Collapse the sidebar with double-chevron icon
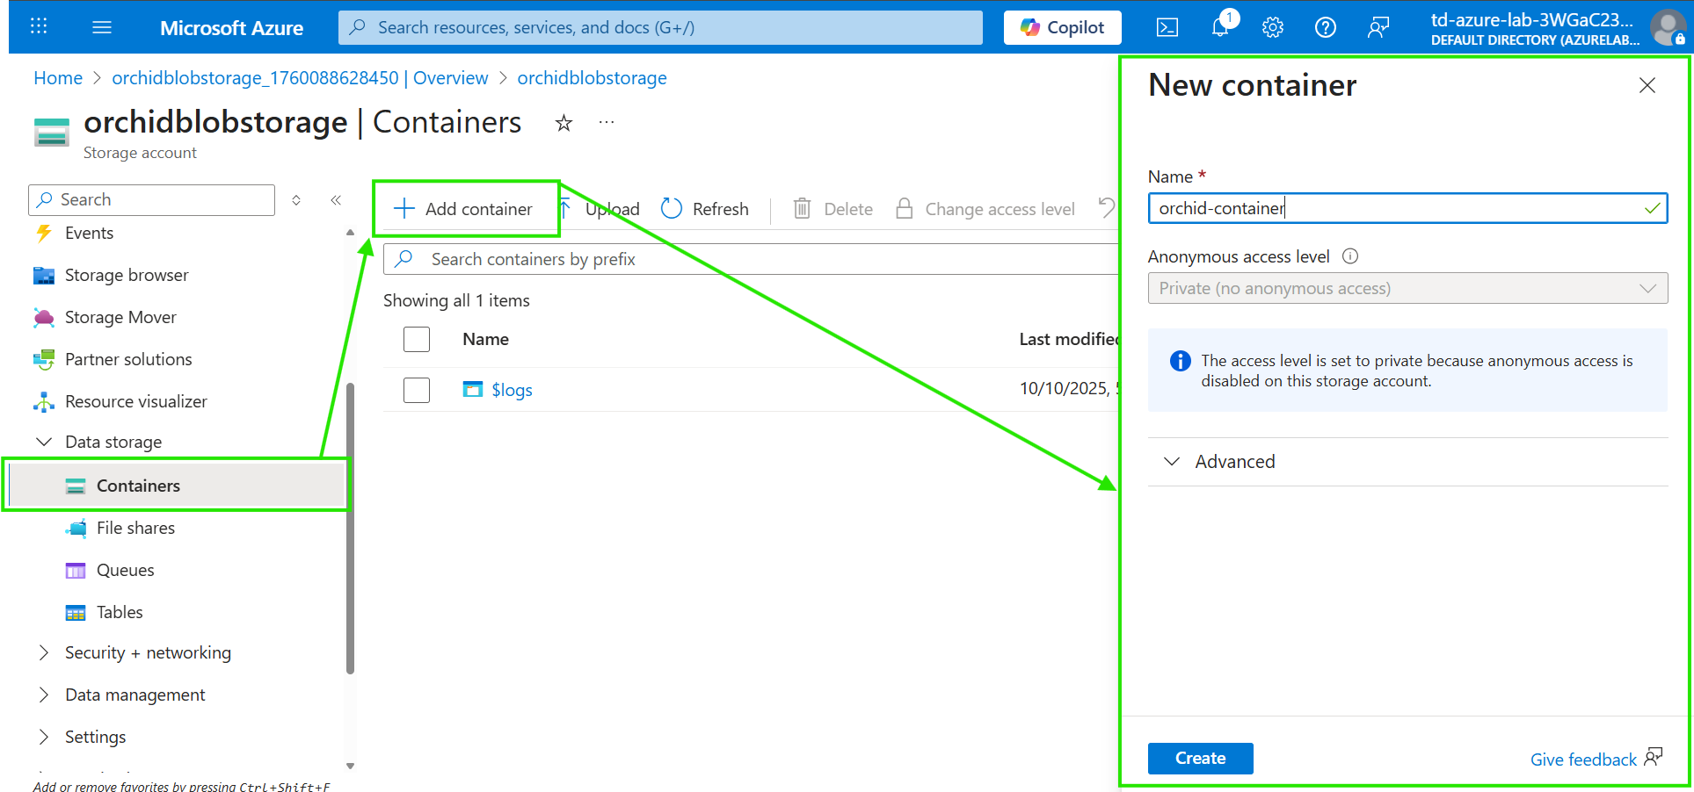 click(336, 200)
